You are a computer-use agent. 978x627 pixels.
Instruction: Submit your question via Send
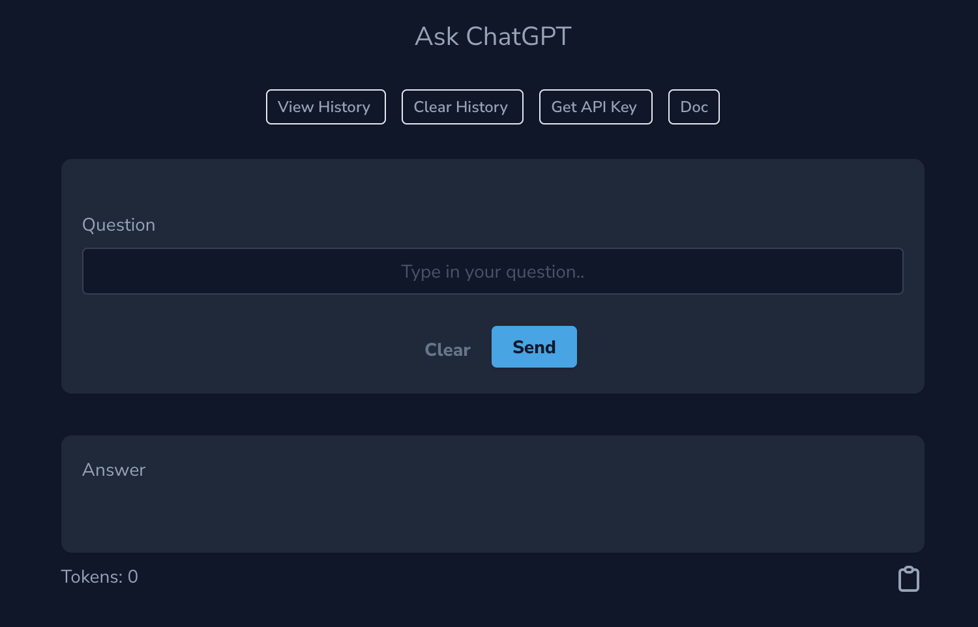(x=534, y=347)
